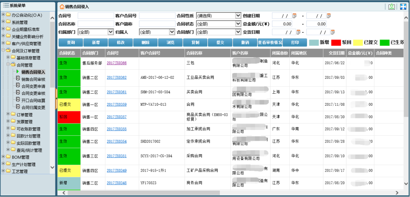Click the 查询 button
This screenshot has width=410, height=197.
tap(71, 42)
